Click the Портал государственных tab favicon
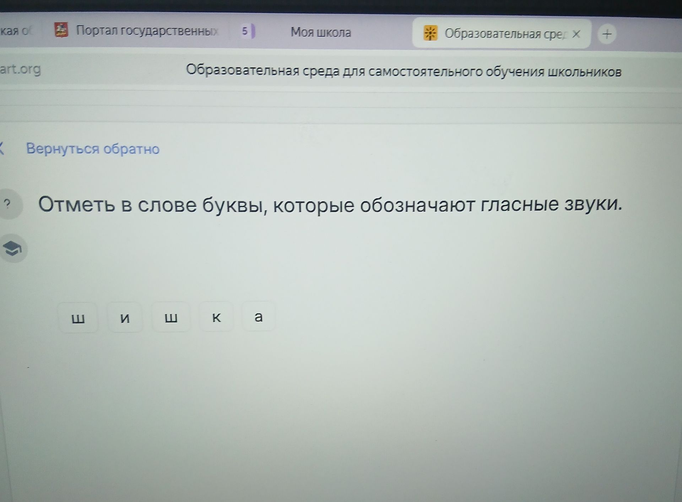682x502 pixels. (61, 30)
